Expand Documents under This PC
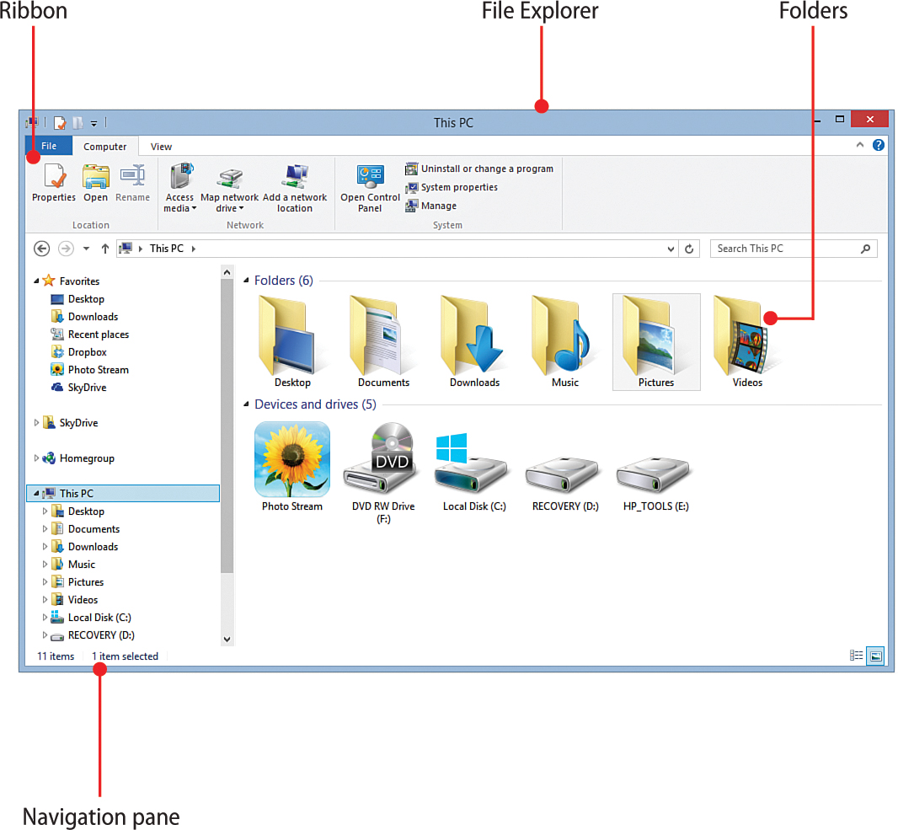 pyautogui.click(x=45, y=528)
